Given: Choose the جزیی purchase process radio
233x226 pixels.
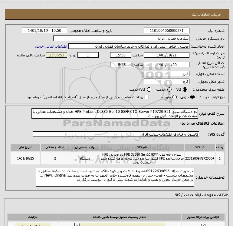Looking at the screenshot, I should pyautogui.click(x=192, y=97).
